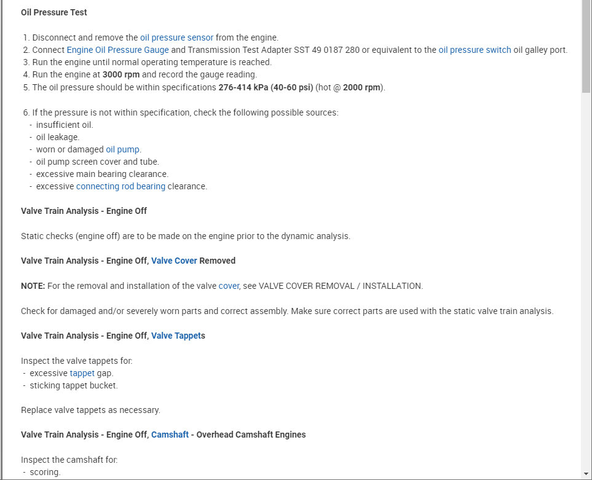Click the Engine Oil Pressure Gauge link
Image resolution: width=592 pixels, height=480 pixels.
117,50
